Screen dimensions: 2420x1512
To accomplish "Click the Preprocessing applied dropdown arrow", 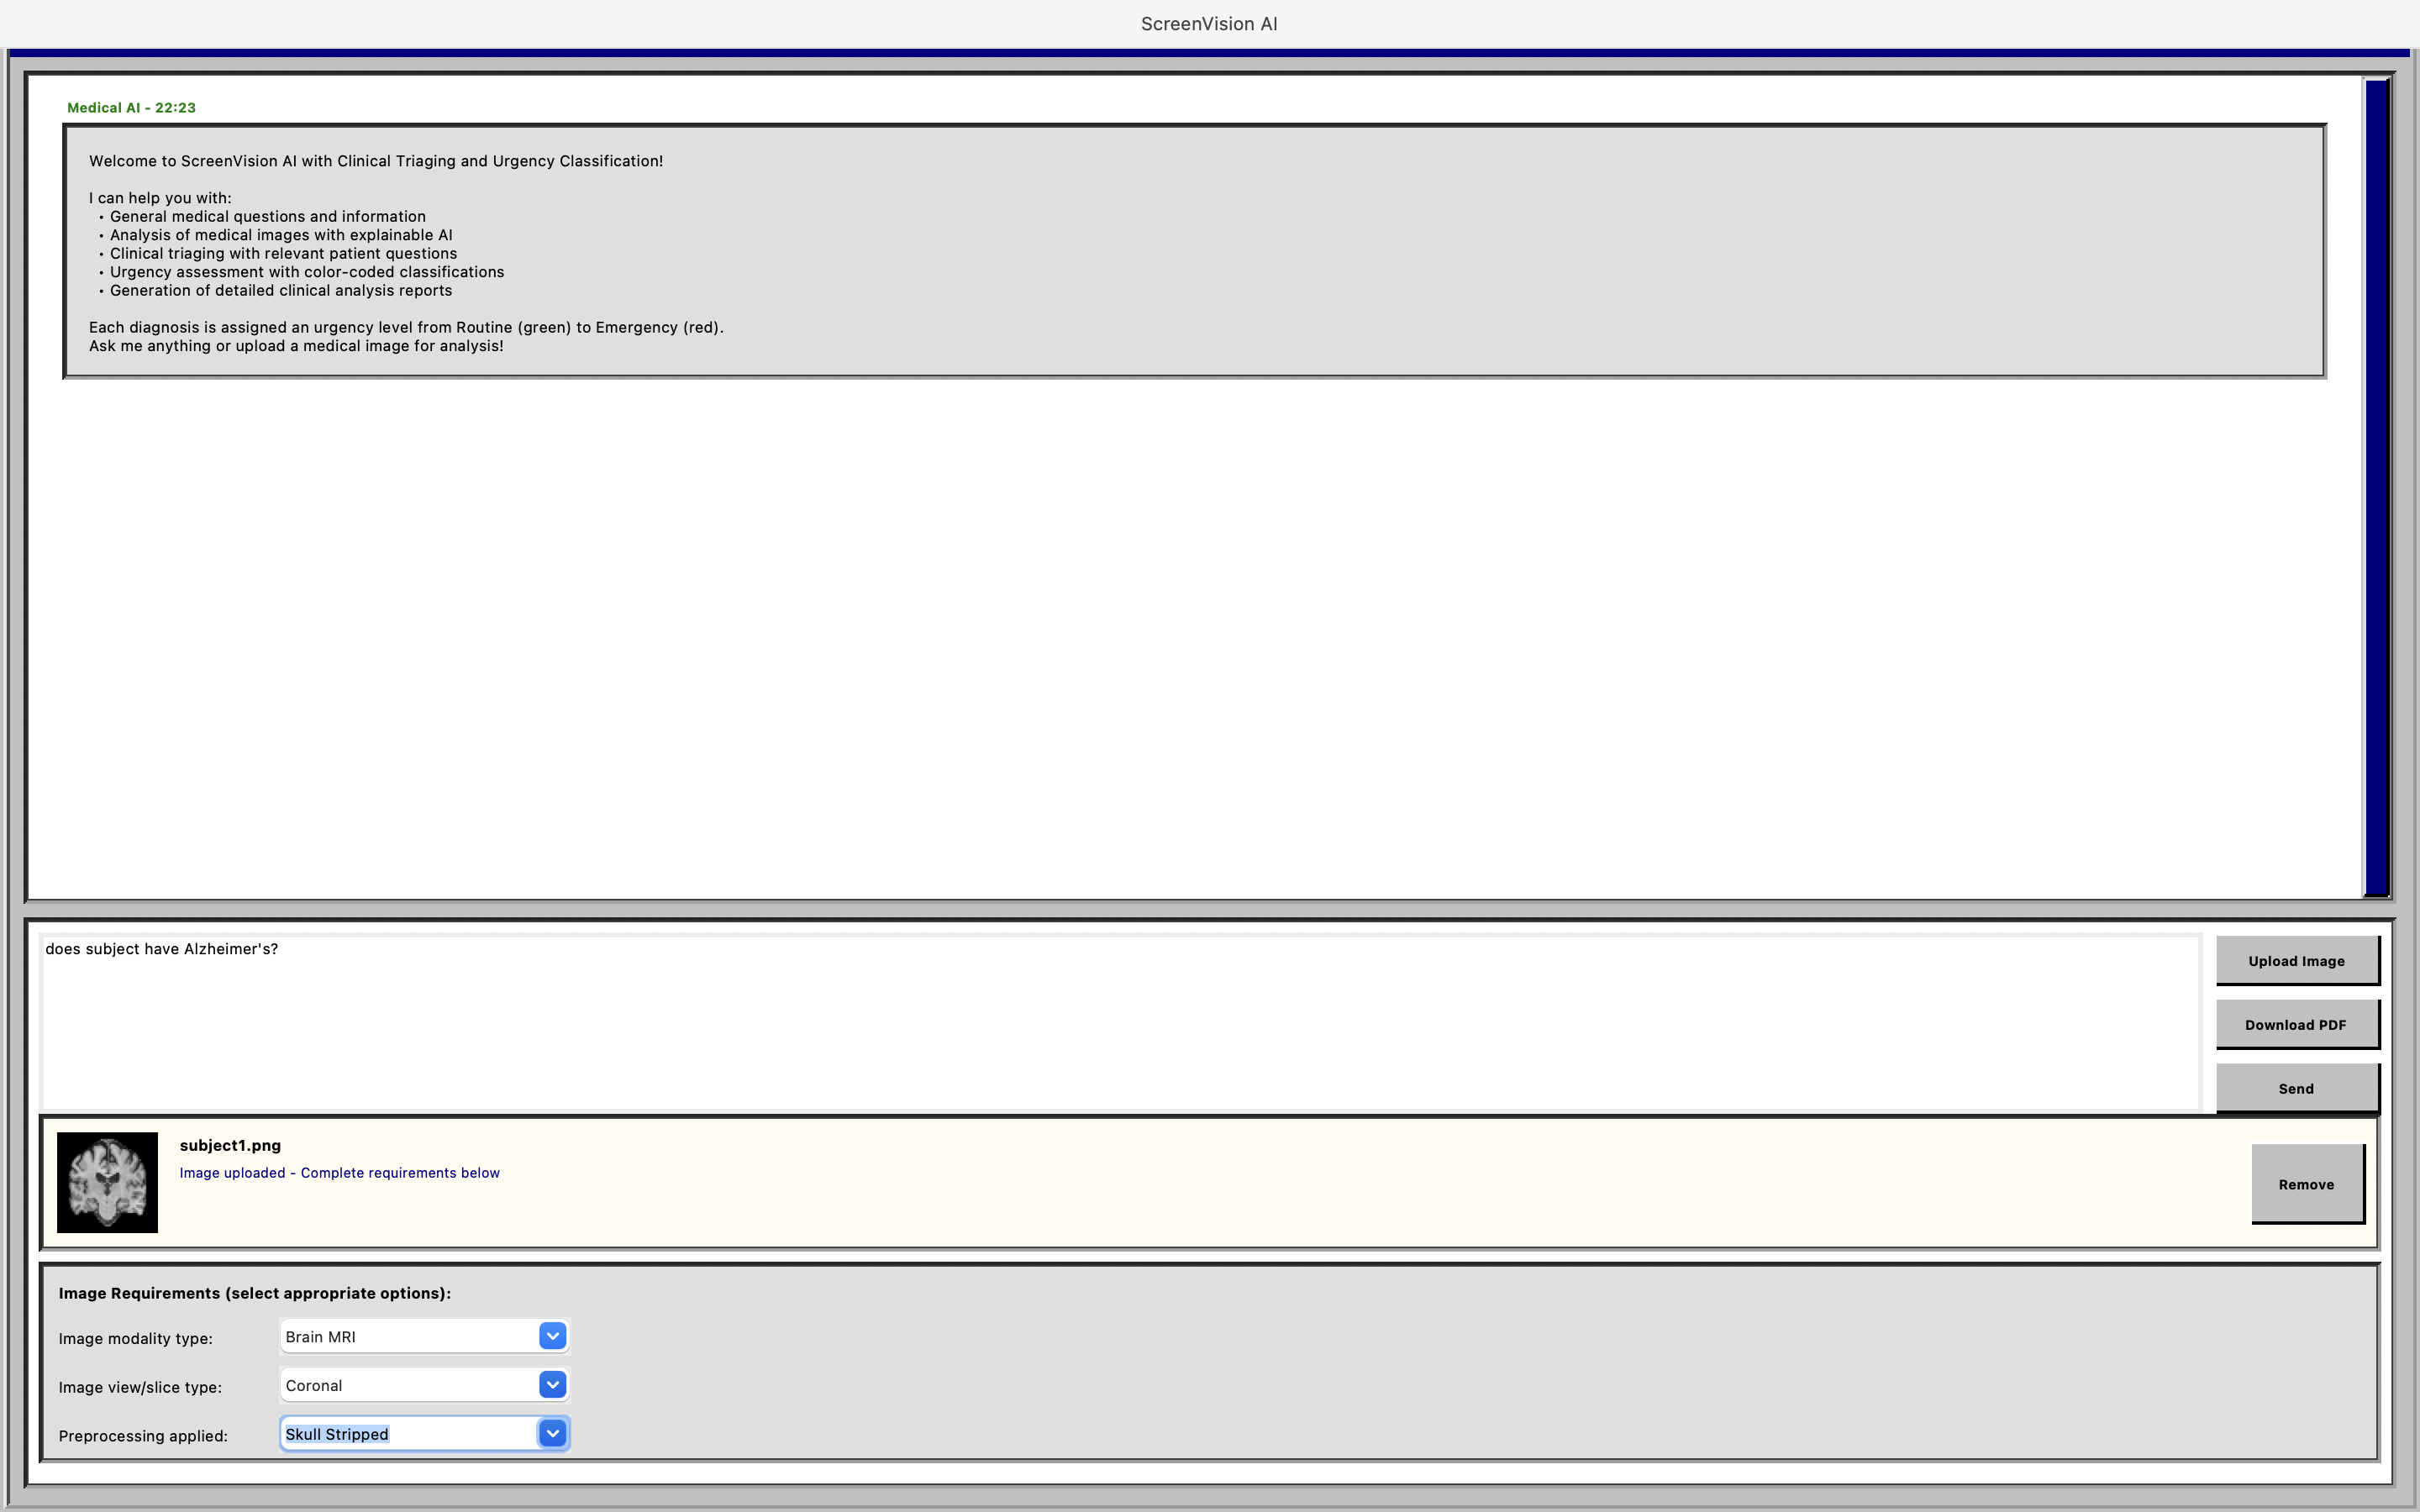I will click(x=553, y=1433).
